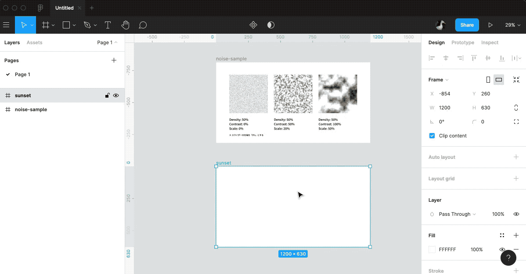Toggle layer visibility eye in Layer section
The width and height of the screenshot is (526, 274).
click(516, 214)
